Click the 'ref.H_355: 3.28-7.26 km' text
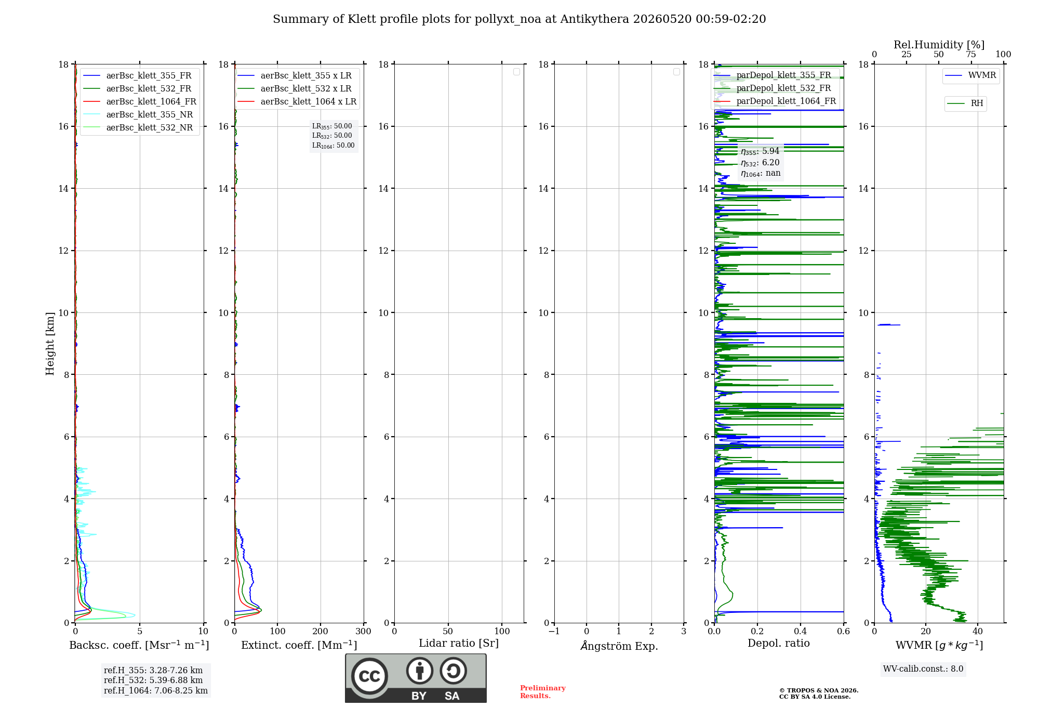The image size is (1039, 707). [153, 671]
